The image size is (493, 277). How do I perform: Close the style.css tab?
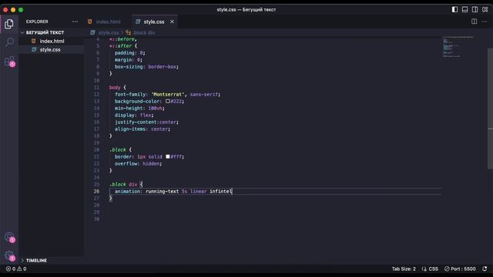point(172,22)
